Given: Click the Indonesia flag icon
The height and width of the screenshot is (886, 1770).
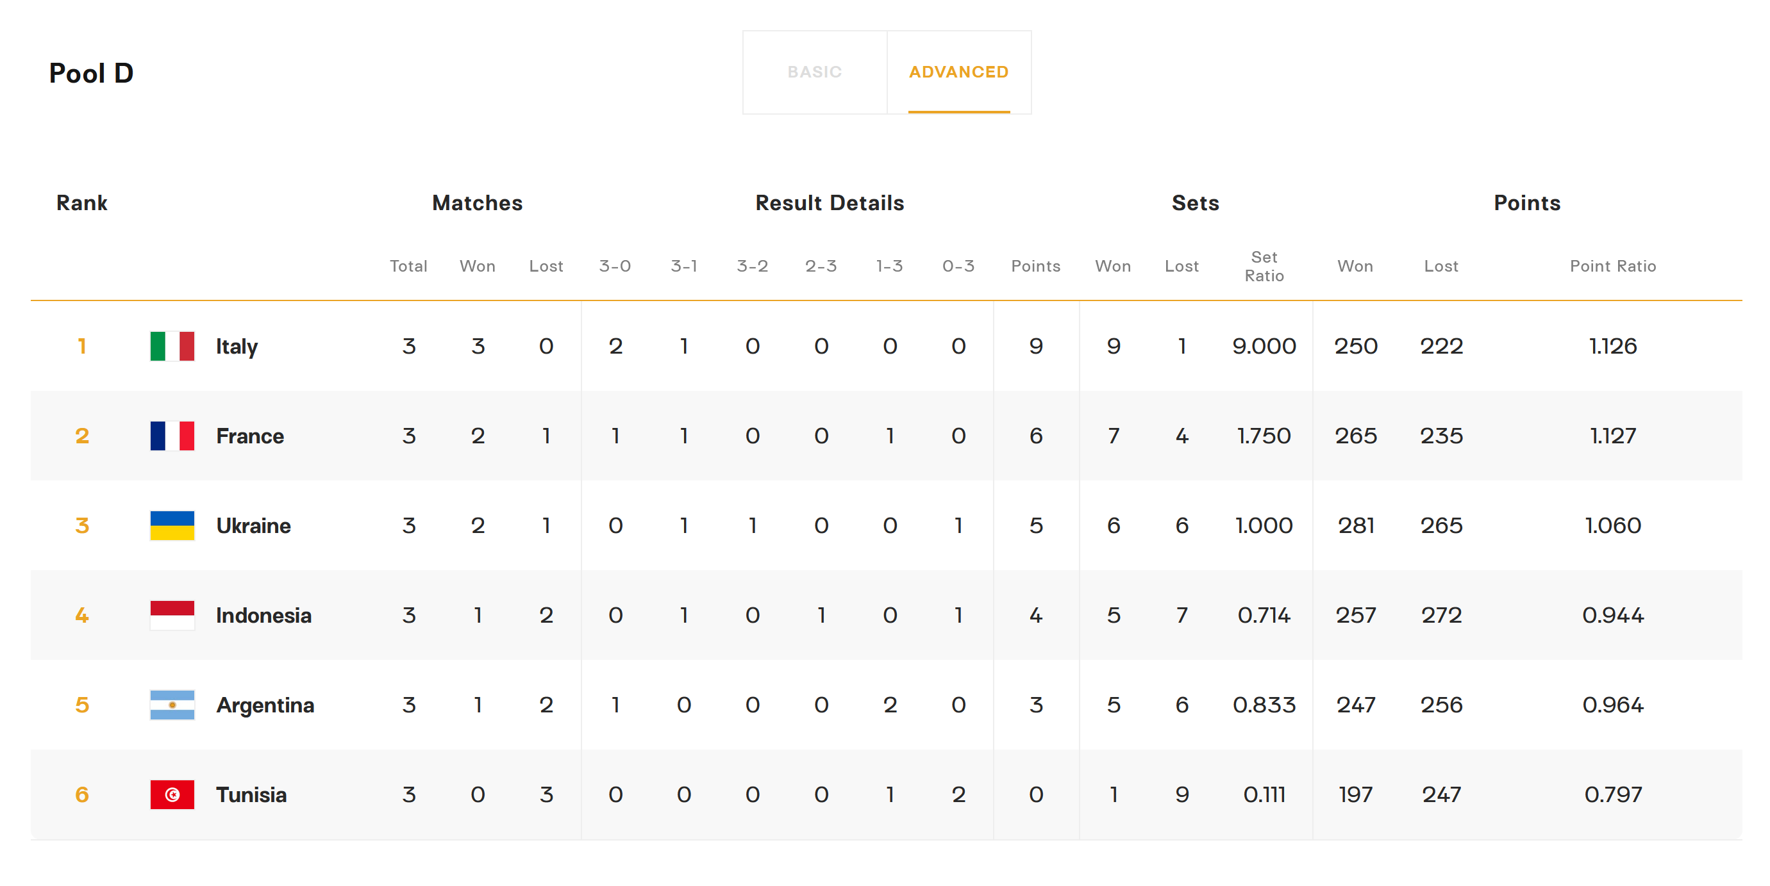Looking at the screenshot, I should (x=172, y=615).
